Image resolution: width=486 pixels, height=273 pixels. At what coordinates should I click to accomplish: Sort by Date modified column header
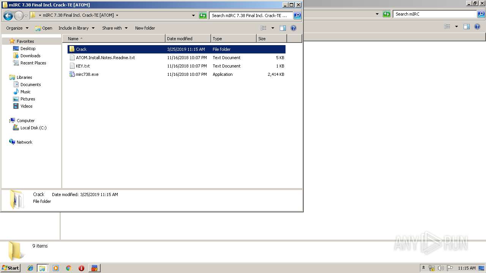click(188, 39)
